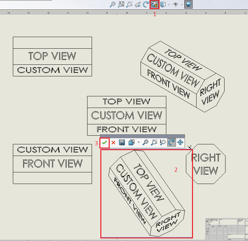Click the drawing title block
This screenshot has height=241, width=248.
pos(226,229)
